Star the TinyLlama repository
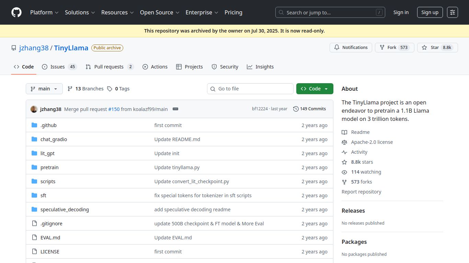Viewport: 469px width, 263px height. pos(435,48)
